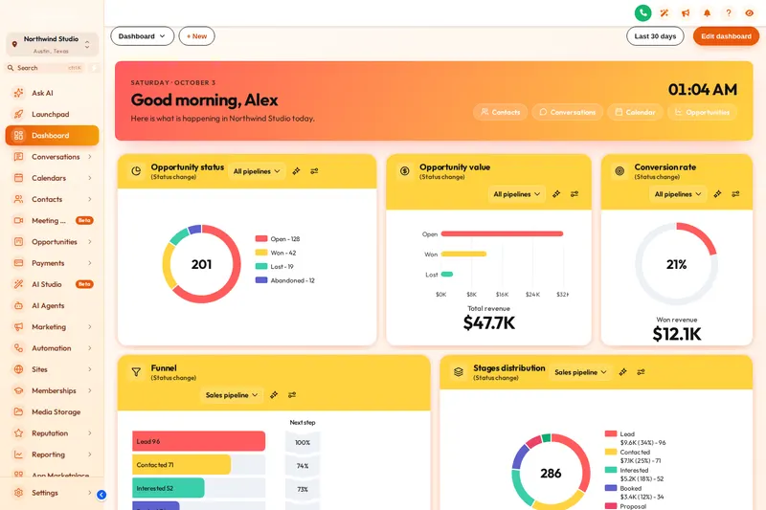Image resolution: width=766 pixels, height=510 pixels.
Task: Open Sales pipeline dropdown in Stages distribution
Action: (x=580, y=372)
